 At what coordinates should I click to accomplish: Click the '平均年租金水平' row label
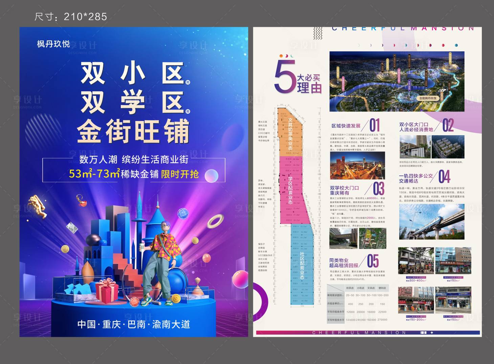tap(336, 320)
